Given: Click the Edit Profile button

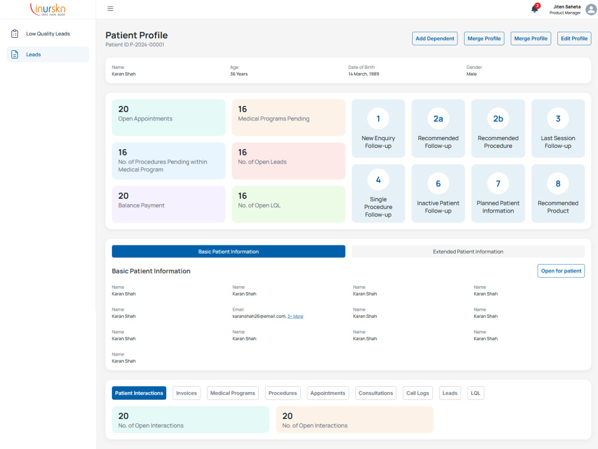Looking at the screenshot, I should pyautogui.click(x=574, y=38).
